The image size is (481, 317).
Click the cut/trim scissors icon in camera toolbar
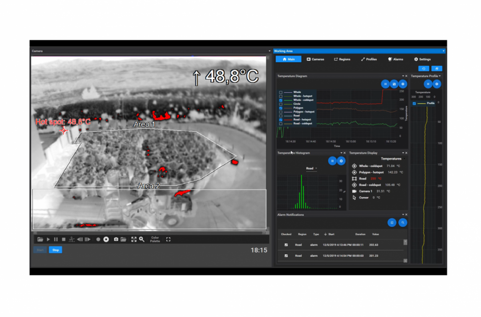coord(71,239)
